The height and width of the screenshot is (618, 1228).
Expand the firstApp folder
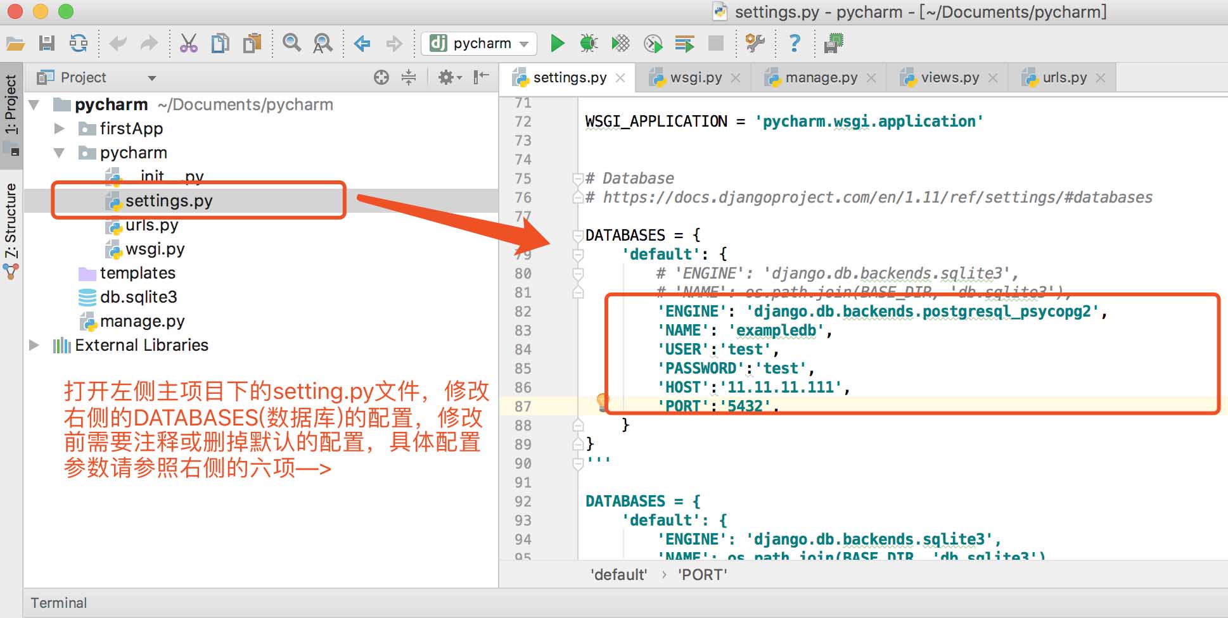pyautogui.click(x=60, y=129)
